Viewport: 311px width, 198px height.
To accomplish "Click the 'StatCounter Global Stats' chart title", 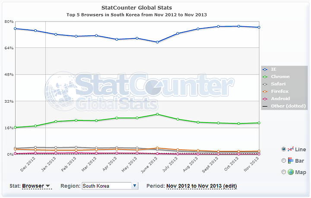I will point(136,8).
